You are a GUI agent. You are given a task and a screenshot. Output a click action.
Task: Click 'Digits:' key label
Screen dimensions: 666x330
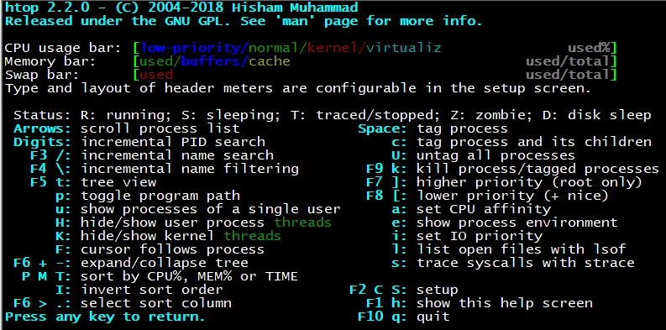42,142
